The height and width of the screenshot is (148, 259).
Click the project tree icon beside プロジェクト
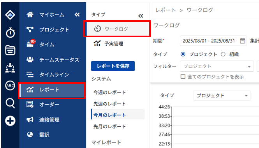(30, 29)
